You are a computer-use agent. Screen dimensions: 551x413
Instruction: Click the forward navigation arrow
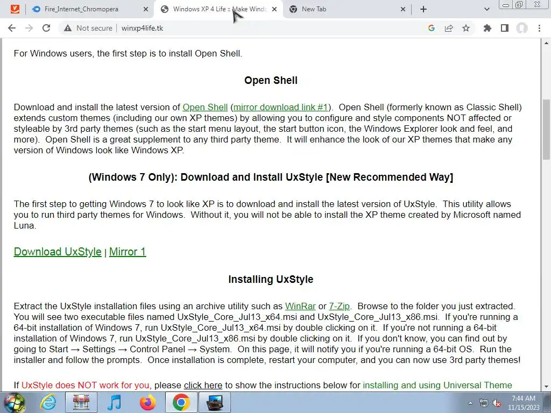[x=29, y=28]
